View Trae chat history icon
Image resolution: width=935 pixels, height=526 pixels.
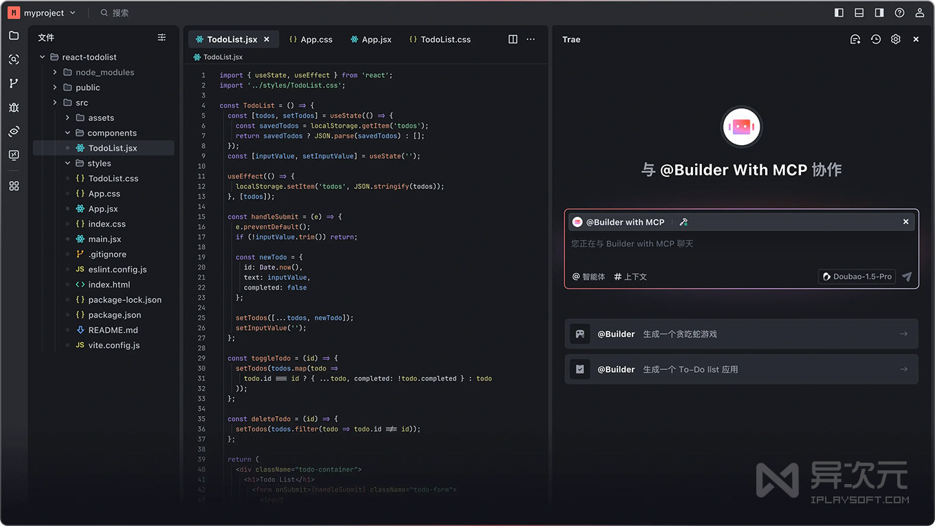point(876,39)
